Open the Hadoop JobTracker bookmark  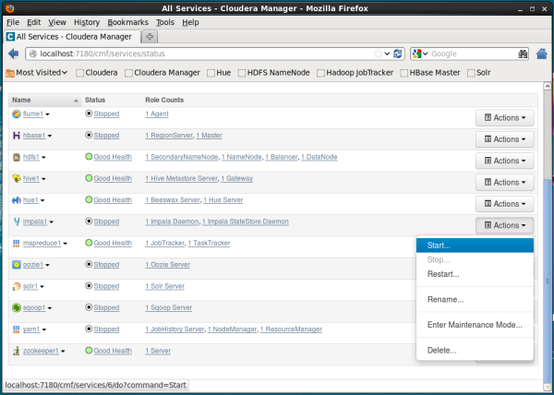[355, 73]
